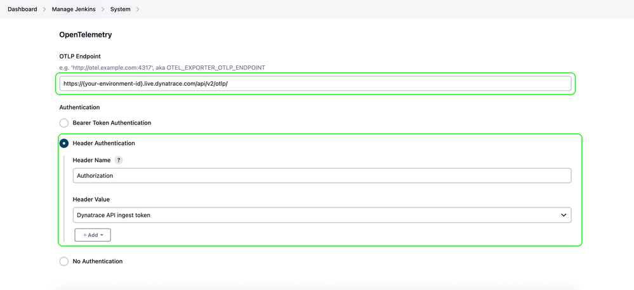This screenshot has height=290, width=634.
Task: Open the System breadcrumb item
Action: pos(120,10)
